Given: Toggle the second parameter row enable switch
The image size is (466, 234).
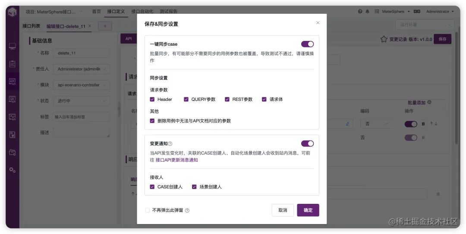Looking at the screenshot, I should point(411,138).
